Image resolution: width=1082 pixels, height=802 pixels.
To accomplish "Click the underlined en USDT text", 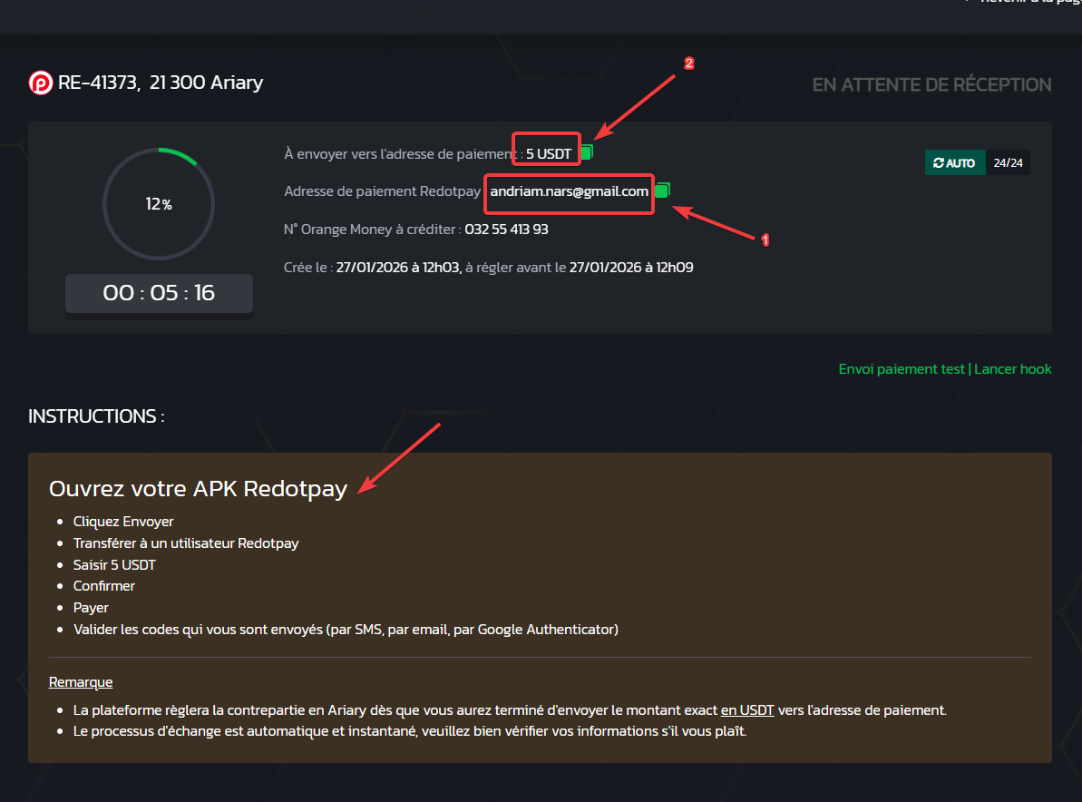I will point(747,709).
